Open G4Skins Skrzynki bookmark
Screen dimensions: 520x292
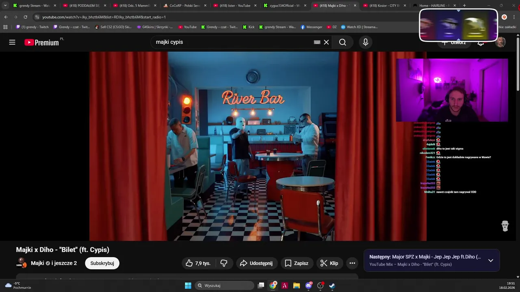pos(155,27)
